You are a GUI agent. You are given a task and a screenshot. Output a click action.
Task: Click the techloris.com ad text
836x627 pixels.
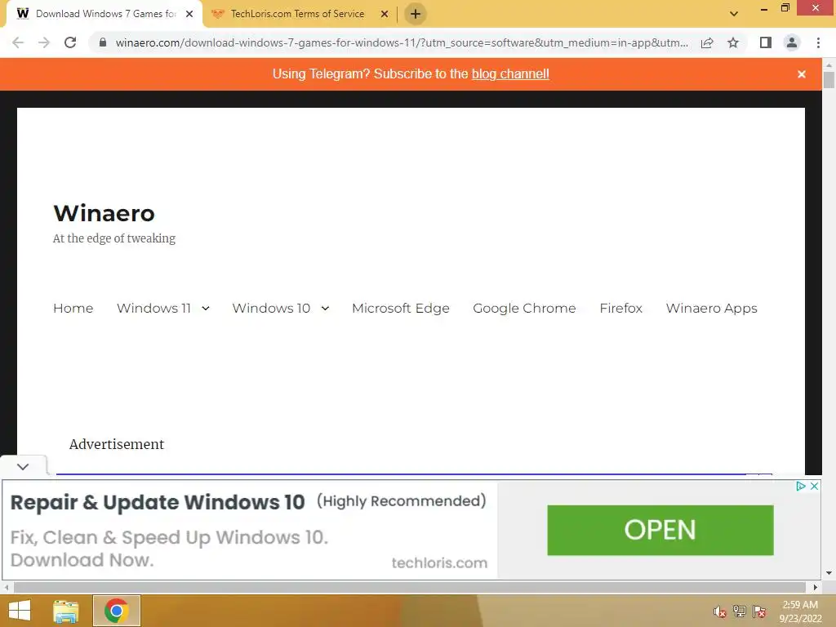tap(439, 563)
